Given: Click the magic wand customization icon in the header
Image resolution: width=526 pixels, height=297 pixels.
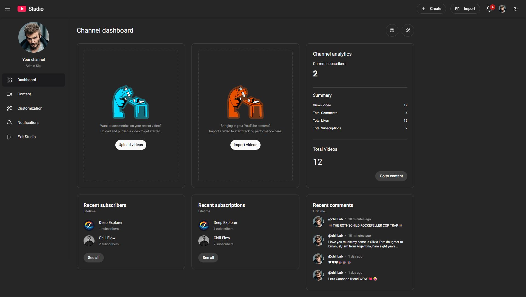Looking at the screenshot, I should coord(408,30).
